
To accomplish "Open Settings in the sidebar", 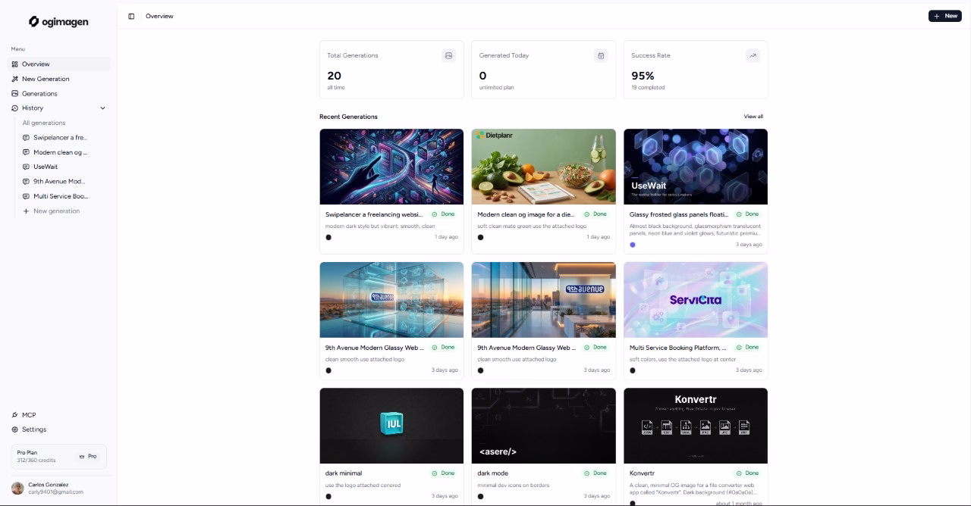I will pyautogui.click(x=59, y=429).
